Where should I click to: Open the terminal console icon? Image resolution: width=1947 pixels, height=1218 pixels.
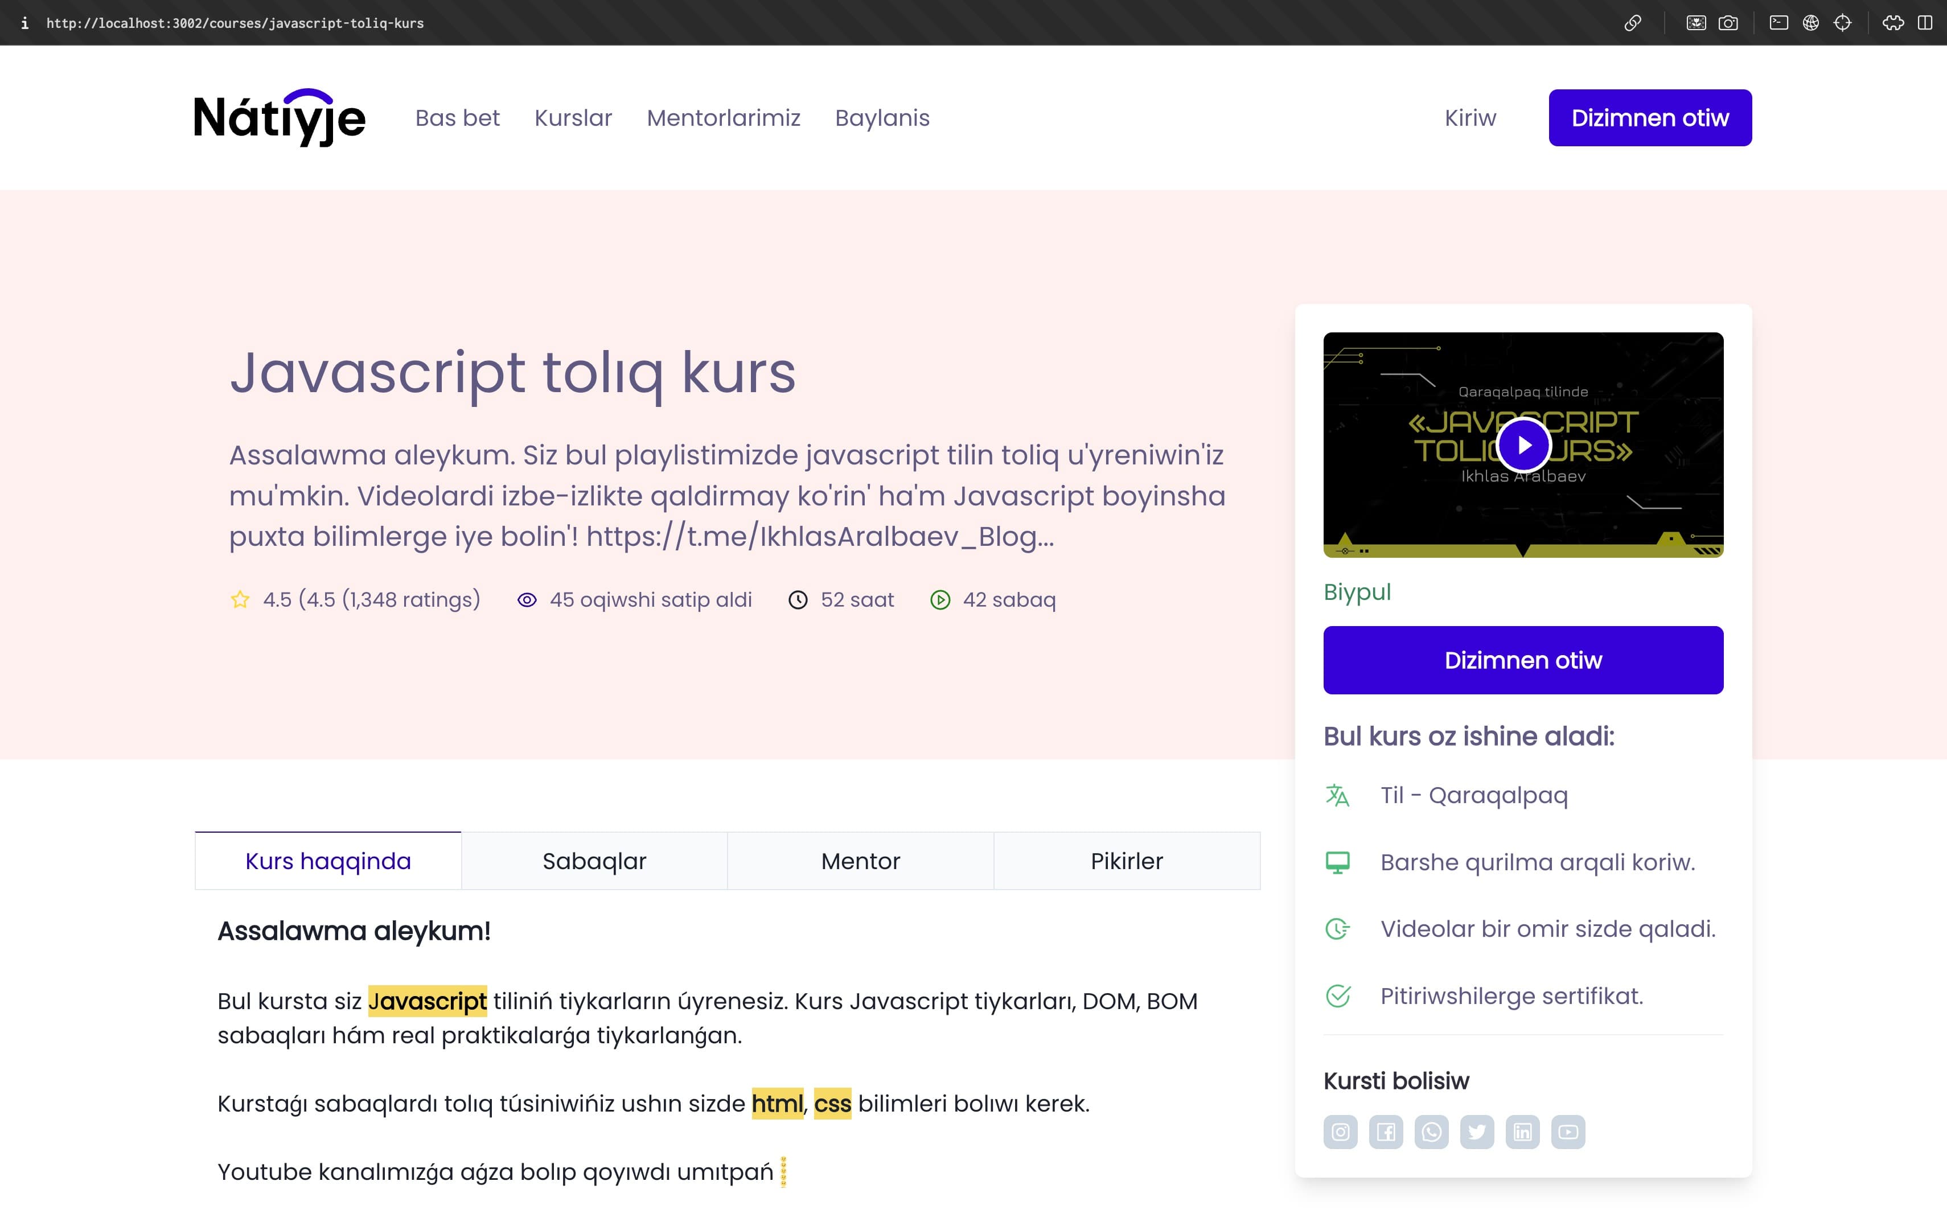pos(1778,23)
